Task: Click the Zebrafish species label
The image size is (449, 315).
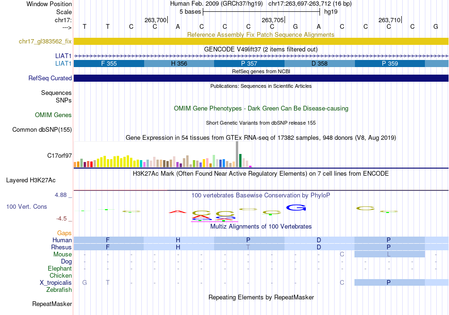Action: point(59,290)
